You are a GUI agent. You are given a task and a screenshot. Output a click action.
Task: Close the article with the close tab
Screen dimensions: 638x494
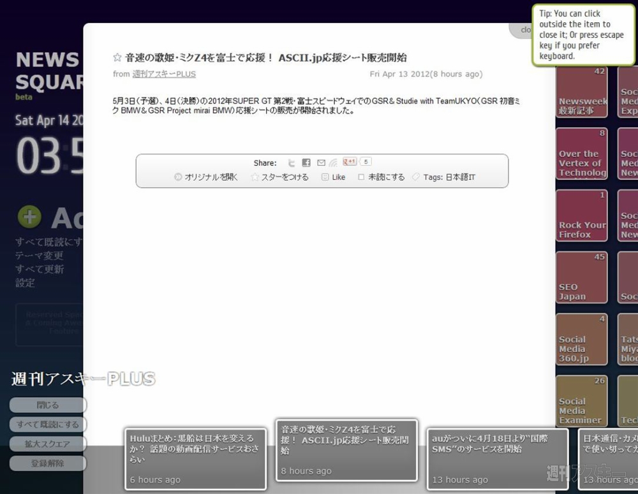click(521, 30)
